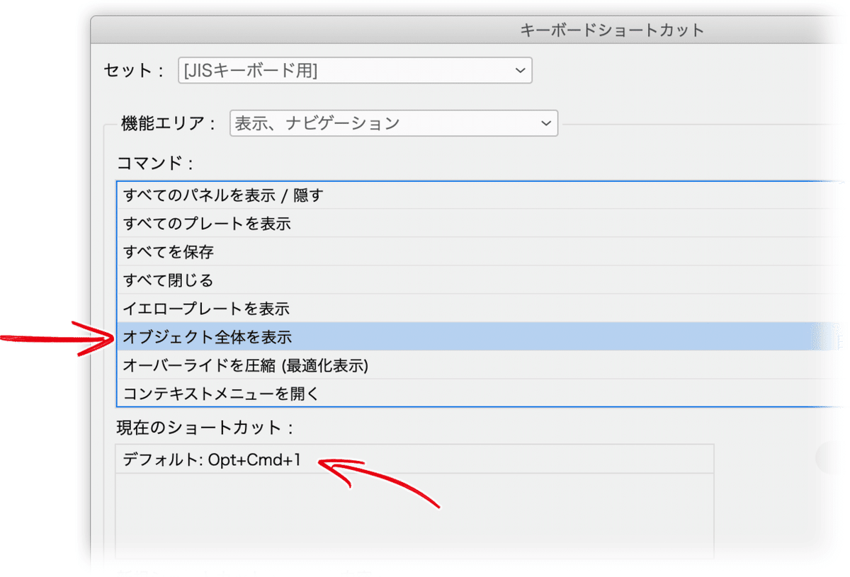Viewport: 850px width, 577px height.
Task: Select the オーバーライドを圧縮 (最適化表示) command
Action: click(x=283, y=365)
